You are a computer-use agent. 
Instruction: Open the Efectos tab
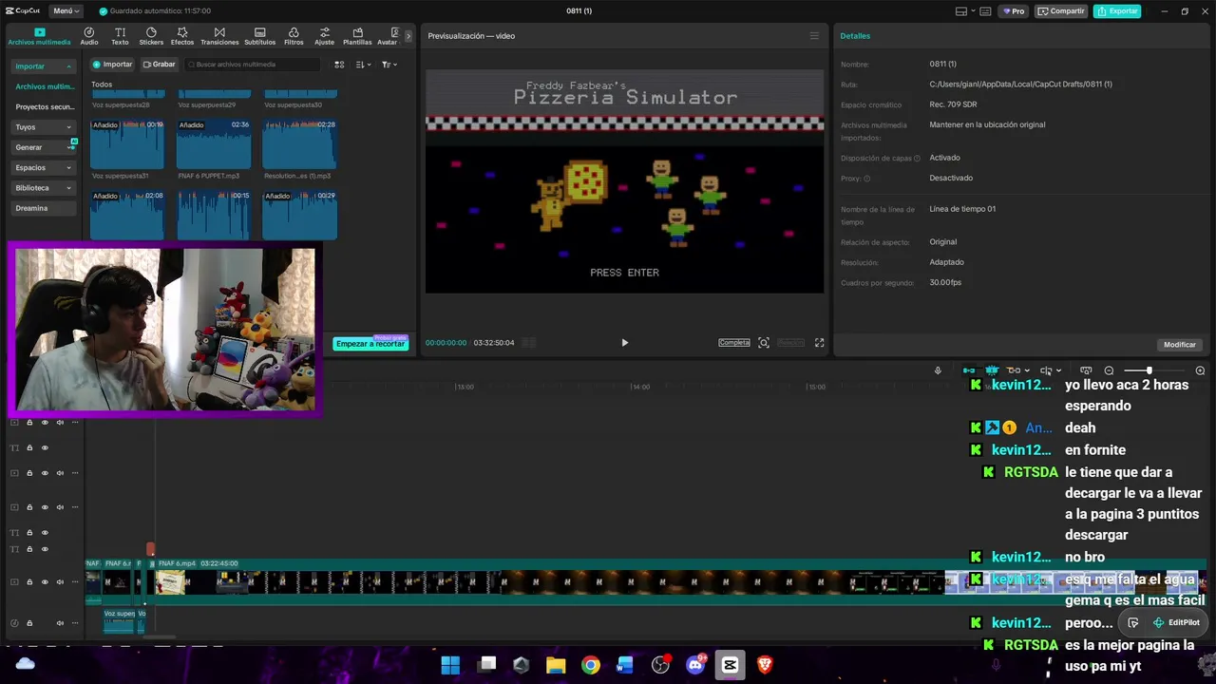point(182,36)
